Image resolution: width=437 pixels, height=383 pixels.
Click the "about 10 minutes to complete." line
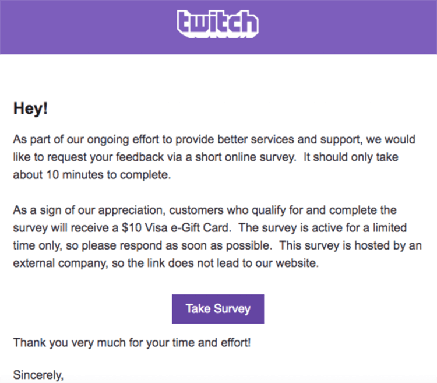click(92, 175)
